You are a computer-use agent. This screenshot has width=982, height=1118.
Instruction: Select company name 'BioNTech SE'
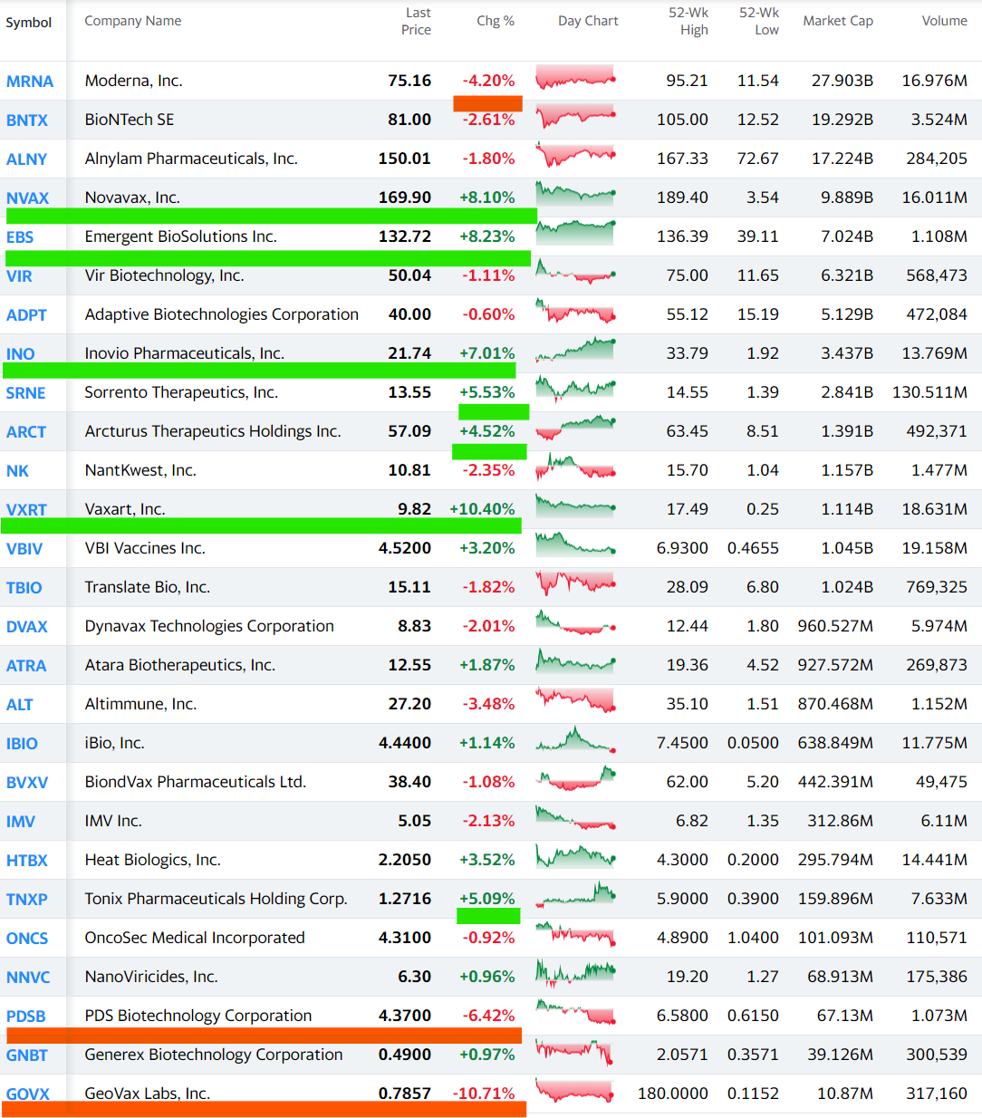pos(130,120)
